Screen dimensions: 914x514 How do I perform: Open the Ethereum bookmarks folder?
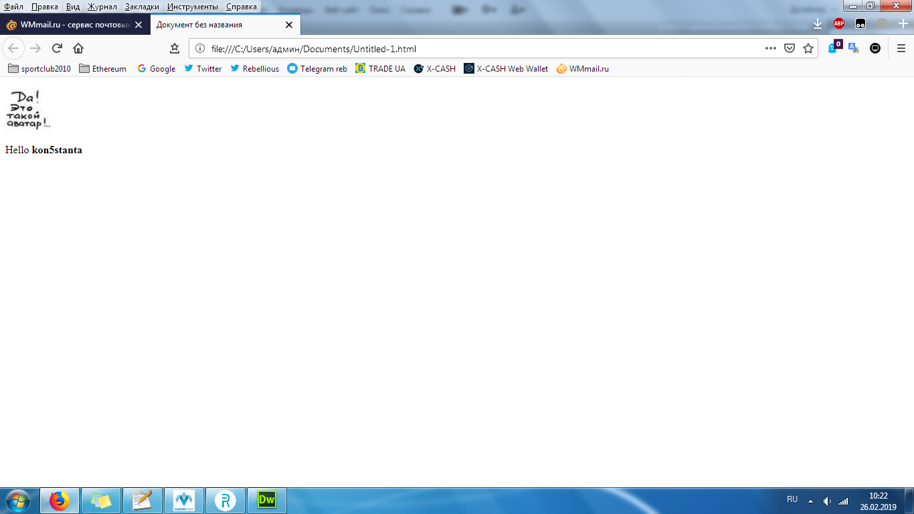tap(103, 68)
